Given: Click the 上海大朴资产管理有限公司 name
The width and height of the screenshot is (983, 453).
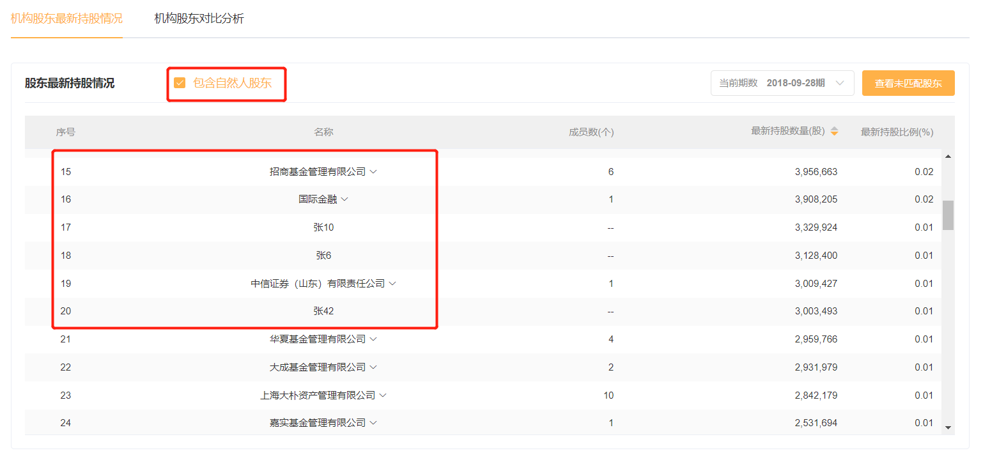Looking at the screenshot, I should click(x=318, y=395).
